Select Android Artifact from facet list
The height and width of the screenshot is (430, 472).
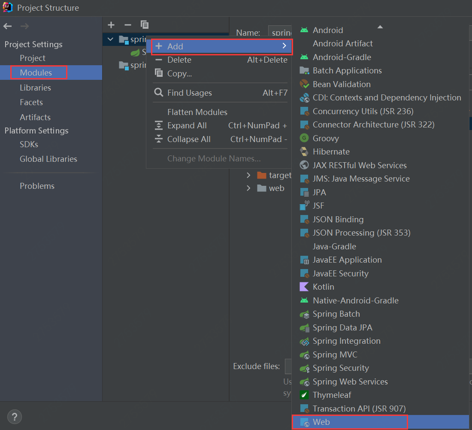click(x=342, y=44)
